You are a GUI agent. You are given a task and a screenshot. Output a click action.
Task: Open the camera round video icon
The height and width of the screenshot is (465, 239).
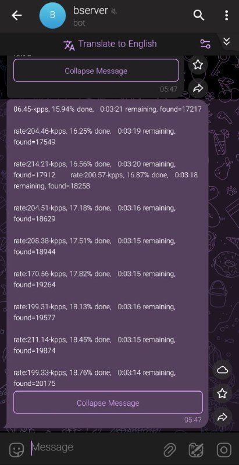[x=224, y=450]
